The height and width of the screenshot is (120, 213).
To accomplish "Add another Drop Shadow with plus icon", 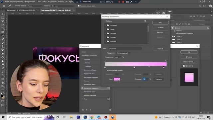I will pos(108,99).
